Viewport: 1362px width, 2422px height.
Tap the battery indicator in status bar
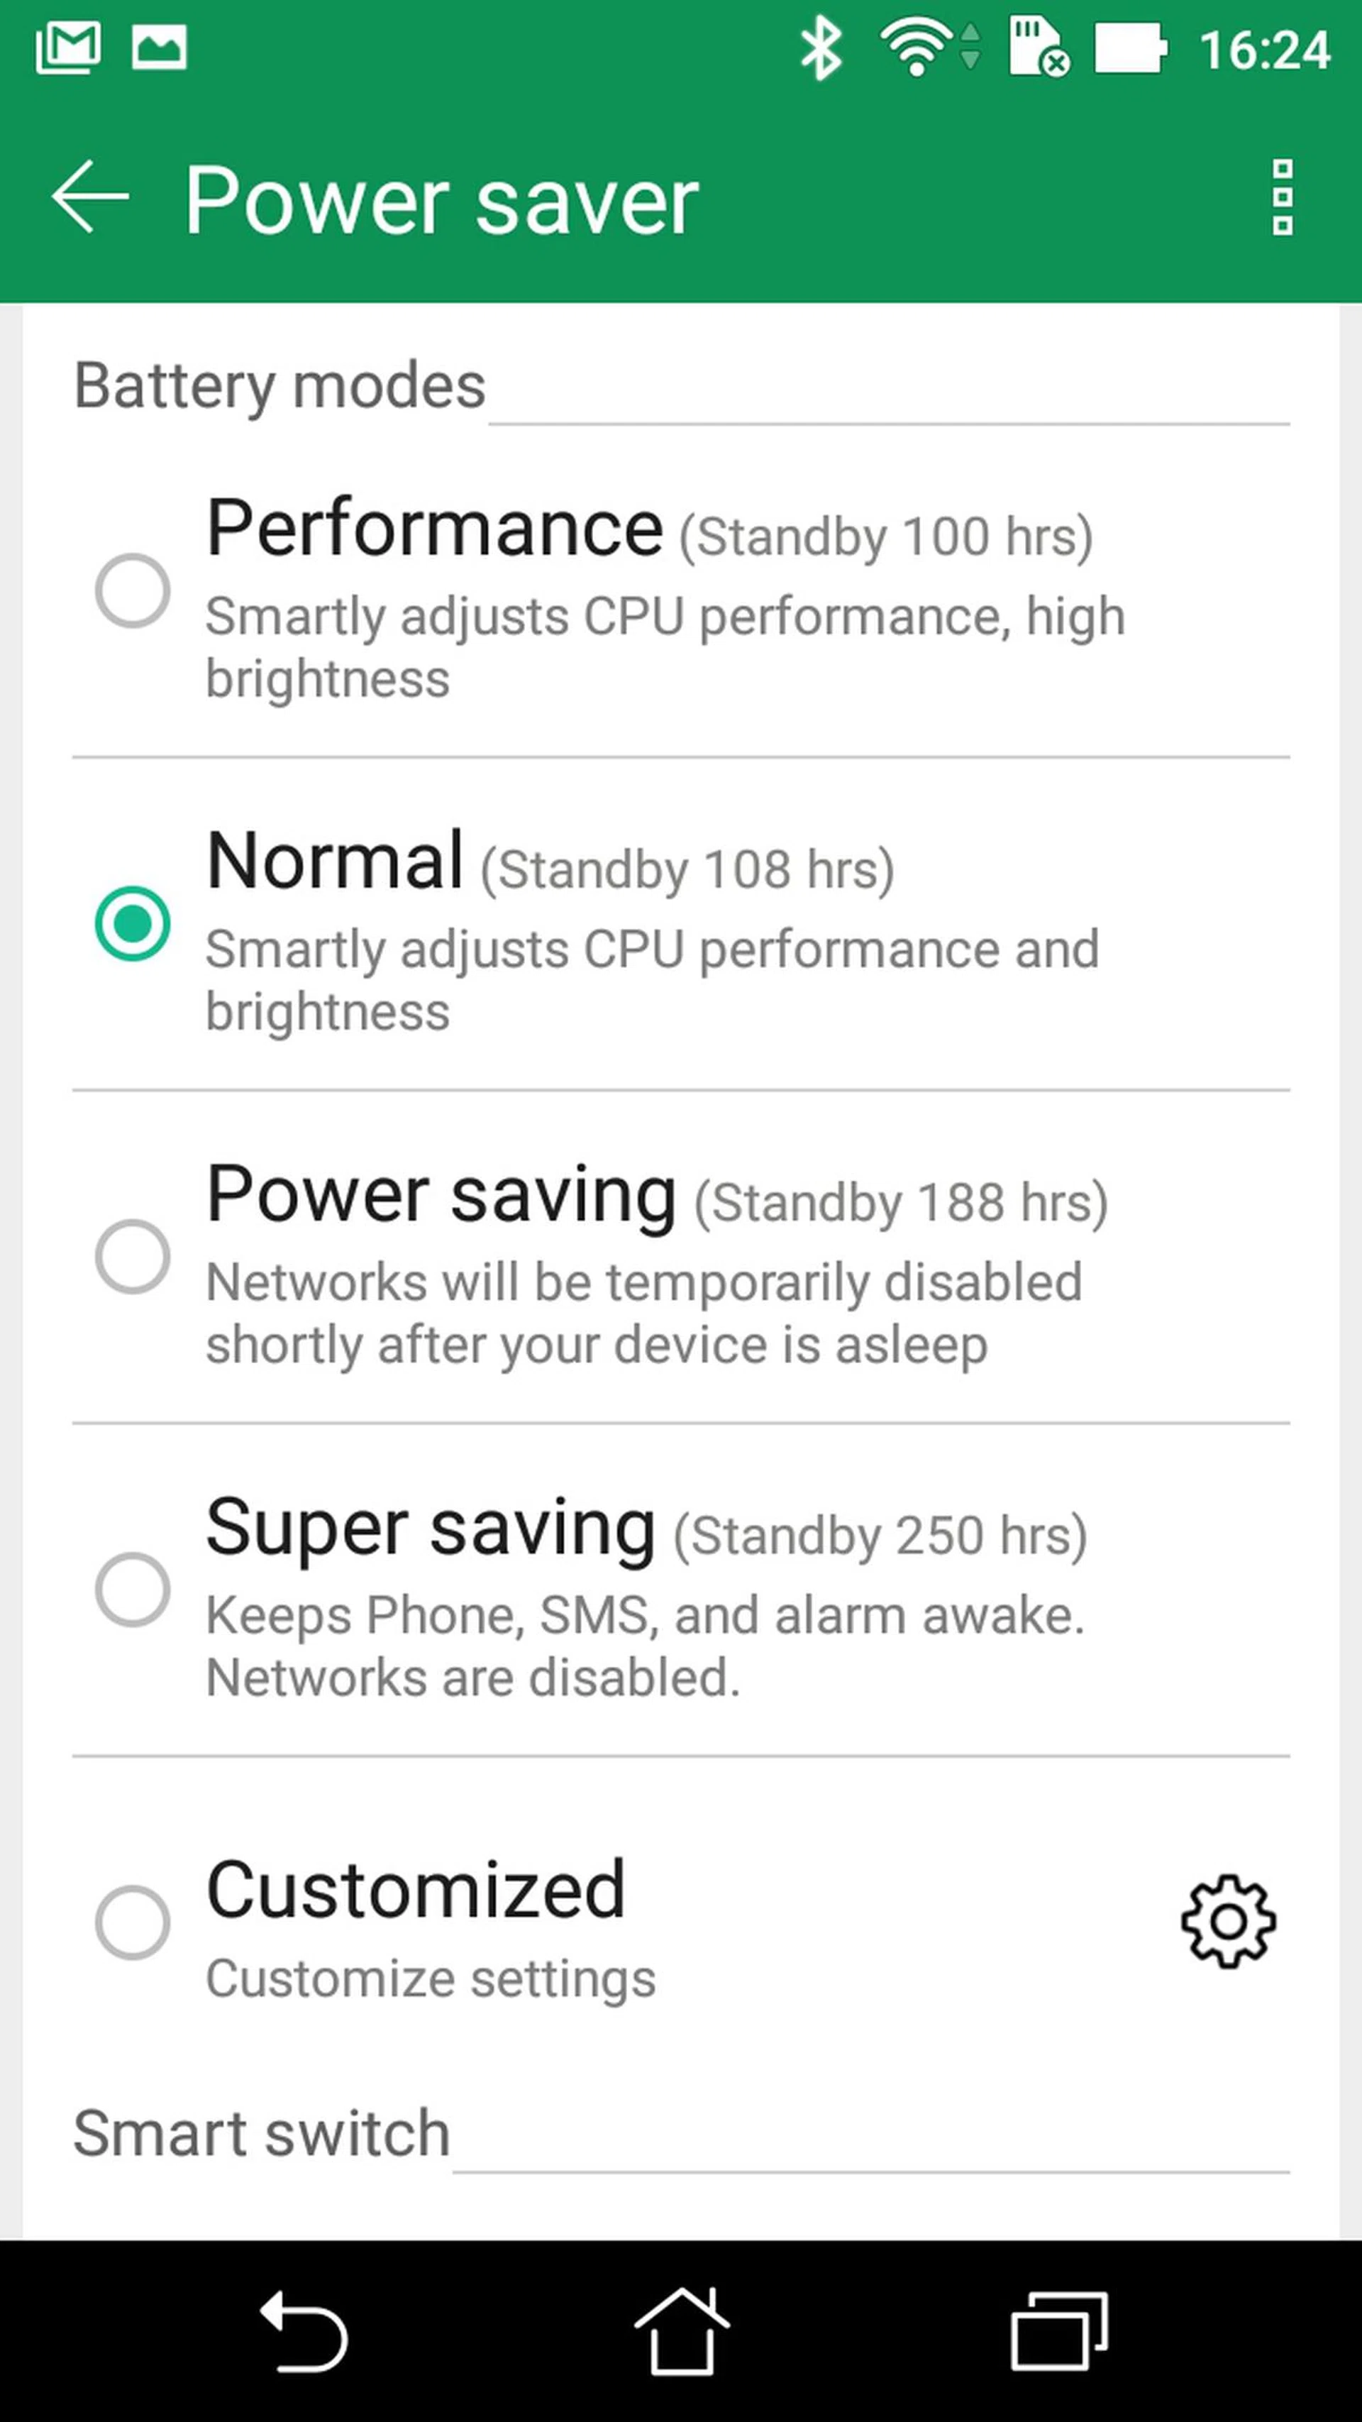click(x=1131, y=48)
